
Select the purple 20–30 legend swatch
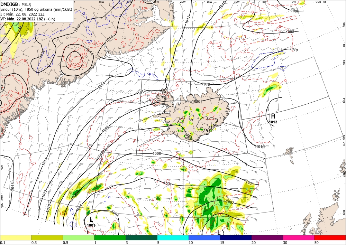pos(267,237)
